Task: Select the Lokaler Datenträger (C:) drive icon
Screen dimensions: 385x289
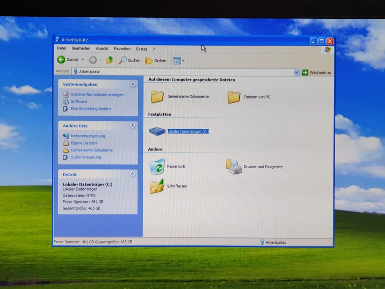Action: pyautogui.click(x=157, y=131)
